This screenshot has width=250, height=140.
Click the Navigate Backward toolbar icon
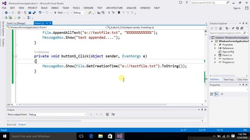coord(6,13)
